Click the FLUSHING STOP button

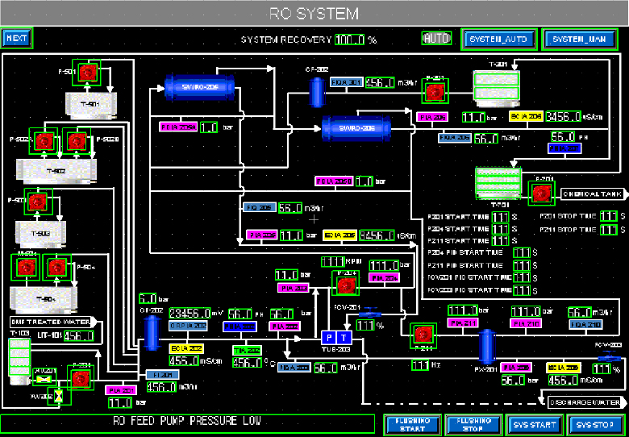[x=473, y=425]
